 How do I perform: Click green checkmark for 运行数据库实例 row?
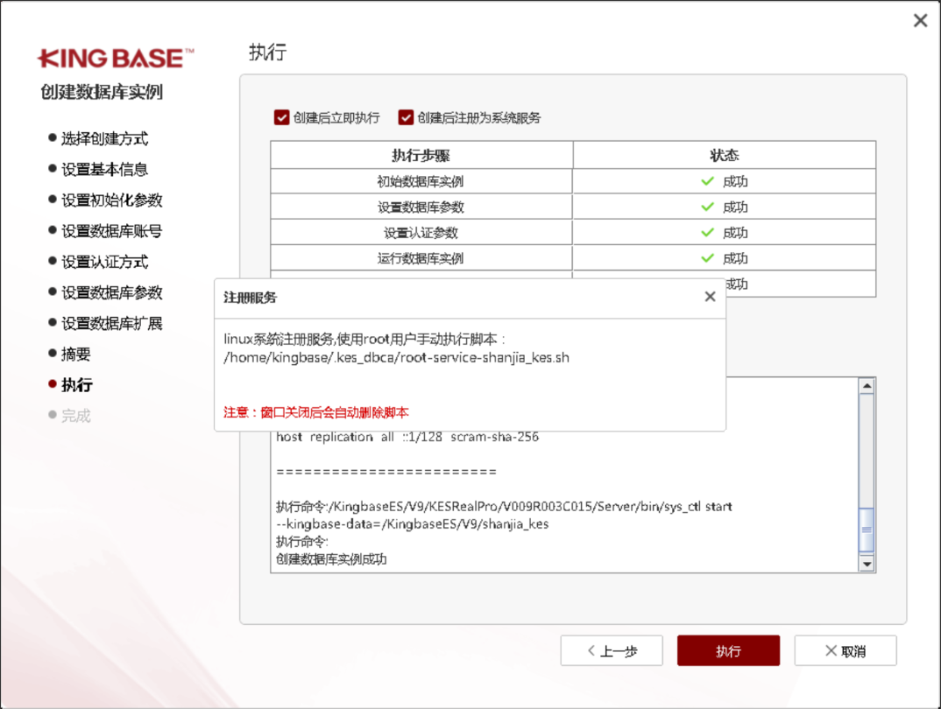(708, 257)
